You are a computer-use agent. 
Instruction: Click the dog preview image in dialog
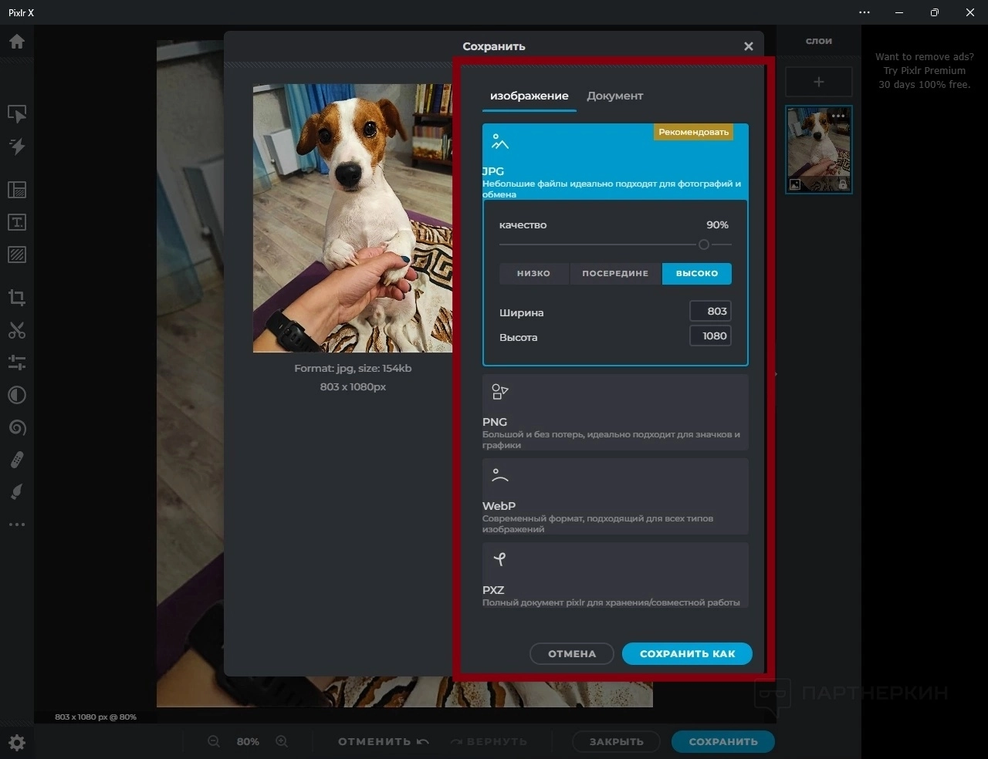click(353, 218)
